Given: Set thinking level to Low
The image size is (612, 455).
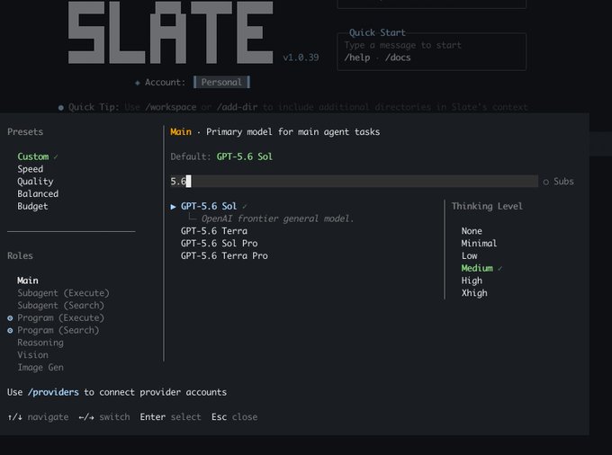Looking at the screenshot, I should click(x=469, y=255).
